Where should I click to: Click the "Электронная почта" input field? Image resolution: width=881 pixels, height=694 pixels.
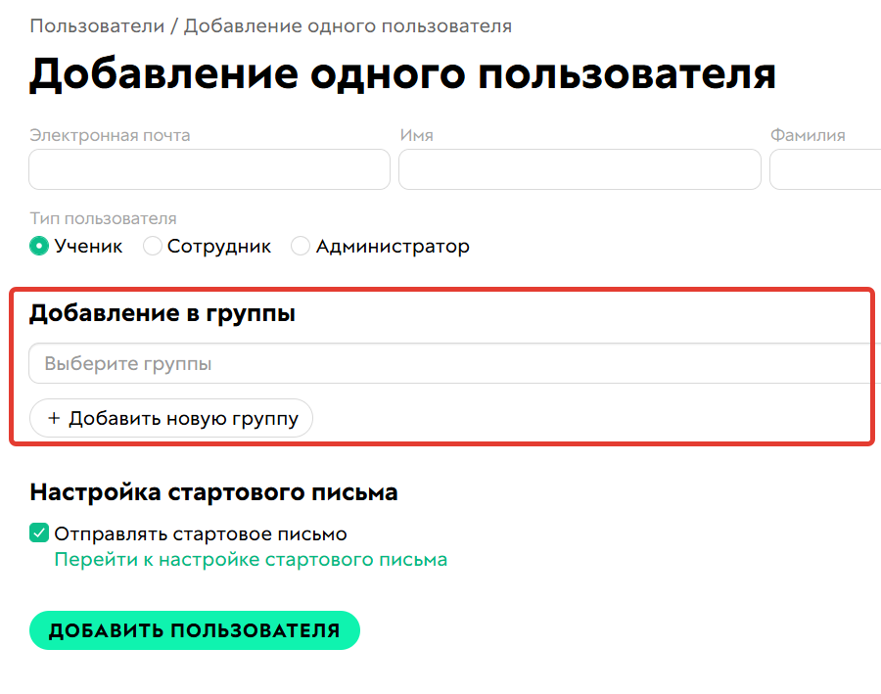[209, 169]
